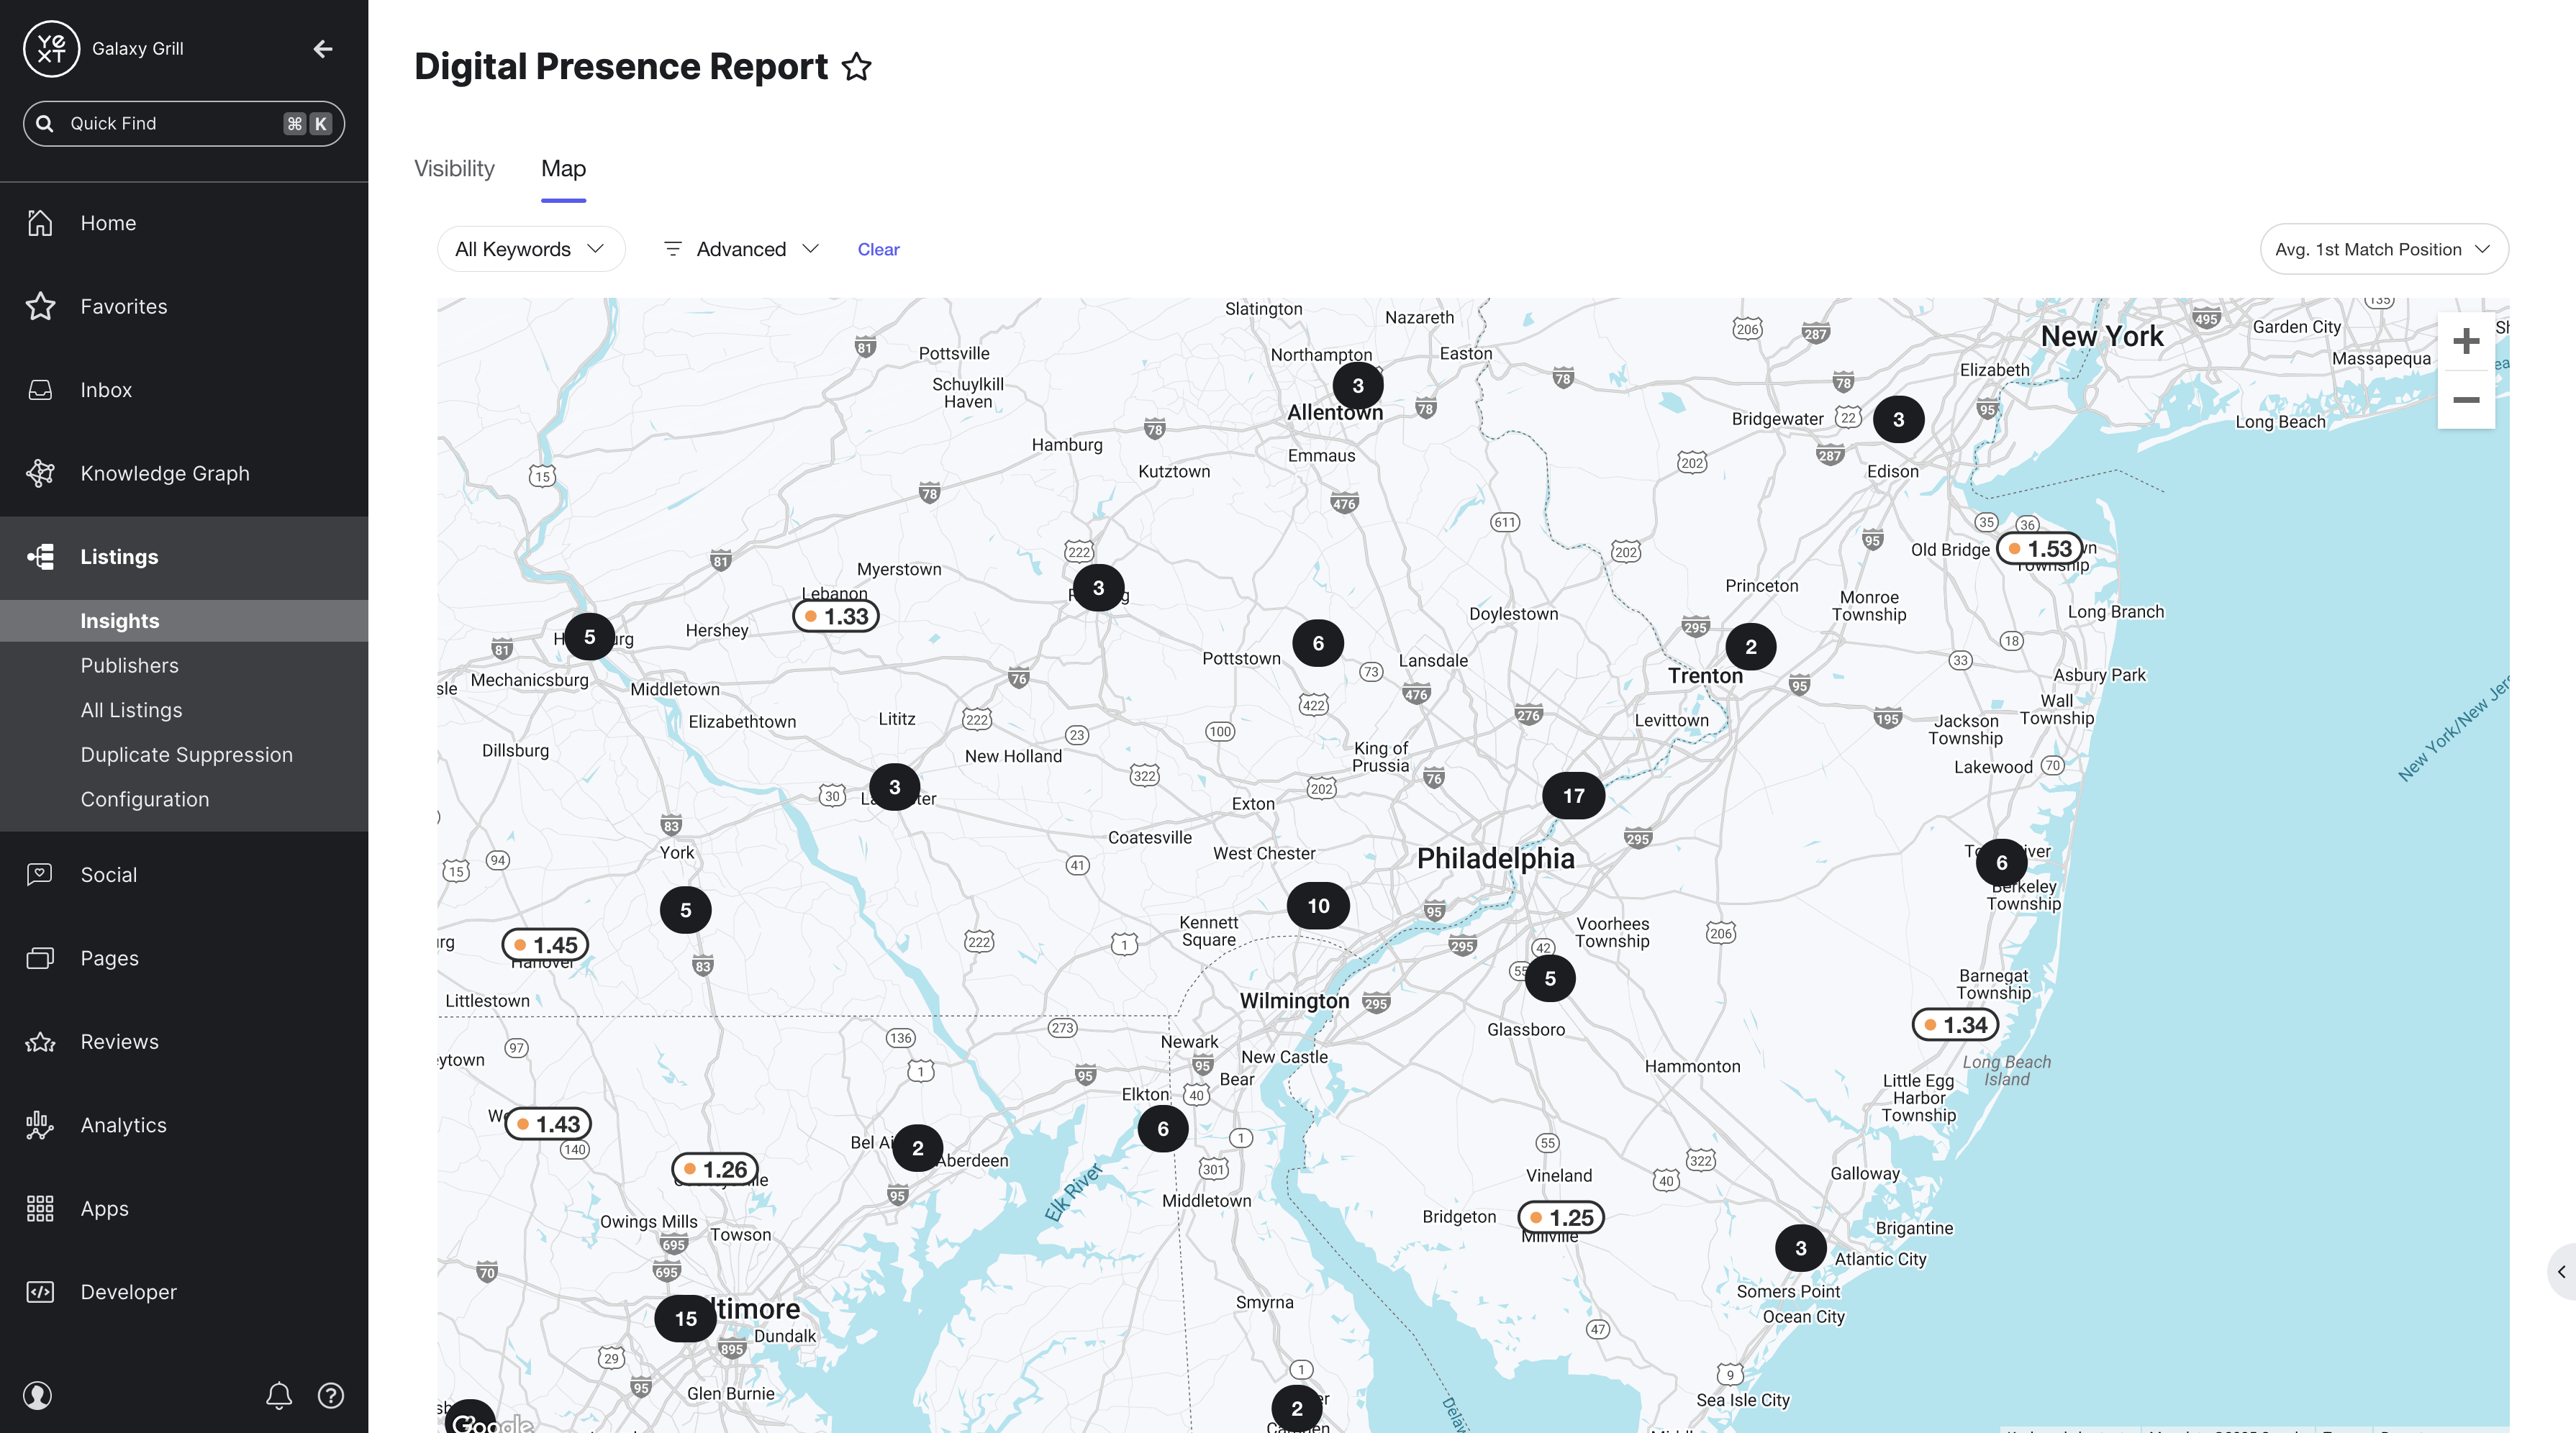Select cluster marker 6 near Berkeley Township
2576x1433 pixels.
point(2002,863)
